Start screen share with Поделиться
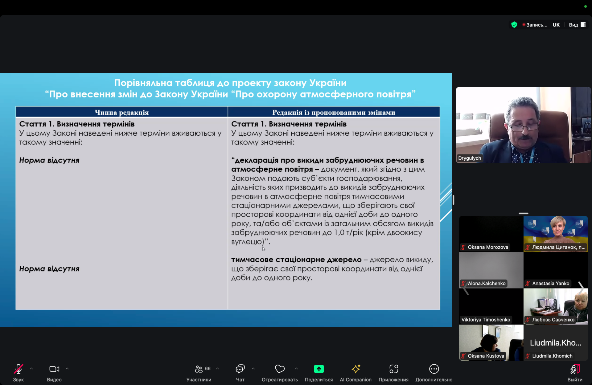 click(x=319, y=369)
